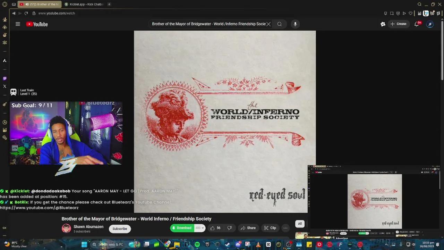Open the Create menu
This screenshot has width=444, height=250.
coord(398,24)
